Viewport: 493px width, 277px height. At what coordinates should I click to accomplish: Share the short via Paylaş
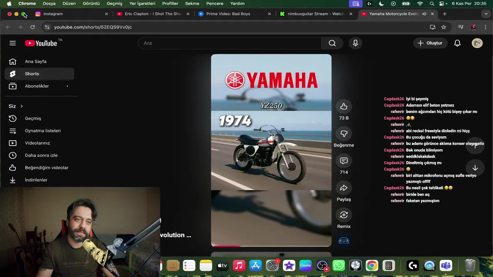[x=344, y=188]
